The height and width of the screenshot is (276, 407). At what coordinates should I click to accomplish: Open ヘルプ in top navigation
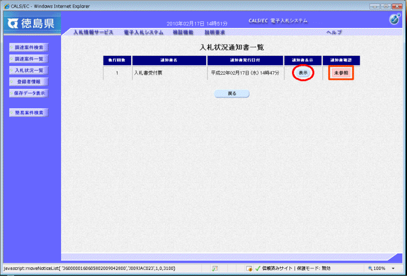[334, 33]
